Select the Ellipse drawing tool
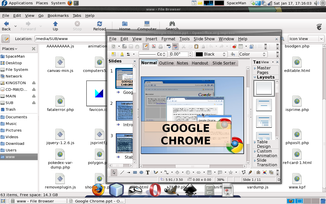Screen dimensions: 326x204 141,172
